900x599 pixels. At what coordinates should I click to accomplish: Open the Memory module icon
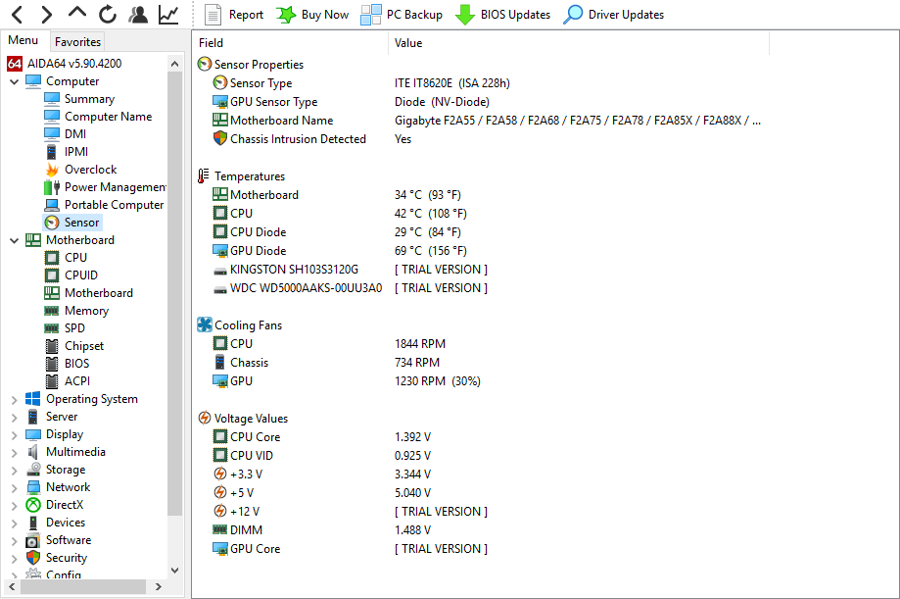[52, 311]
